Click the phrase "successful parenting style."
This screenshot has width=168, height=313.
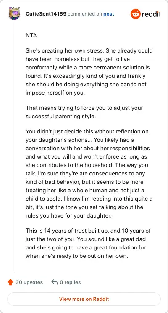coord(61,117)
